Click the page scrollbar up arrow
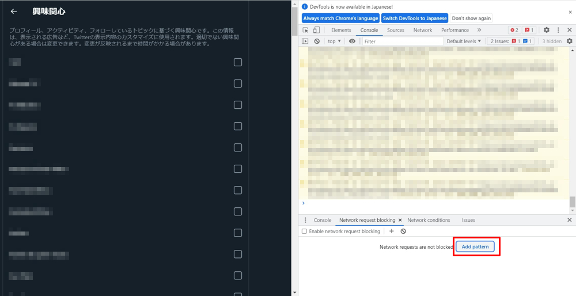The width and height of the screenshot is (576, 296). pos(295,3)
